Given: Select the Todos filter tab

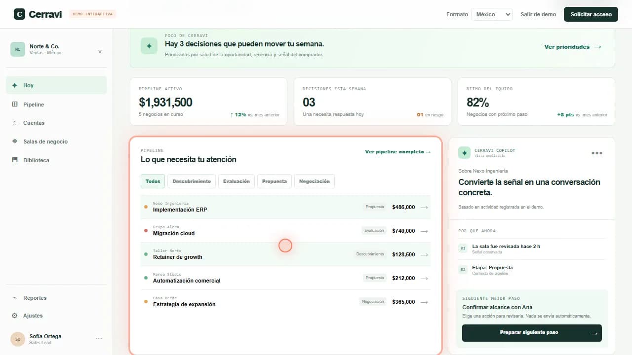Looking at the screenshot, I should click(x=153, y=181).
